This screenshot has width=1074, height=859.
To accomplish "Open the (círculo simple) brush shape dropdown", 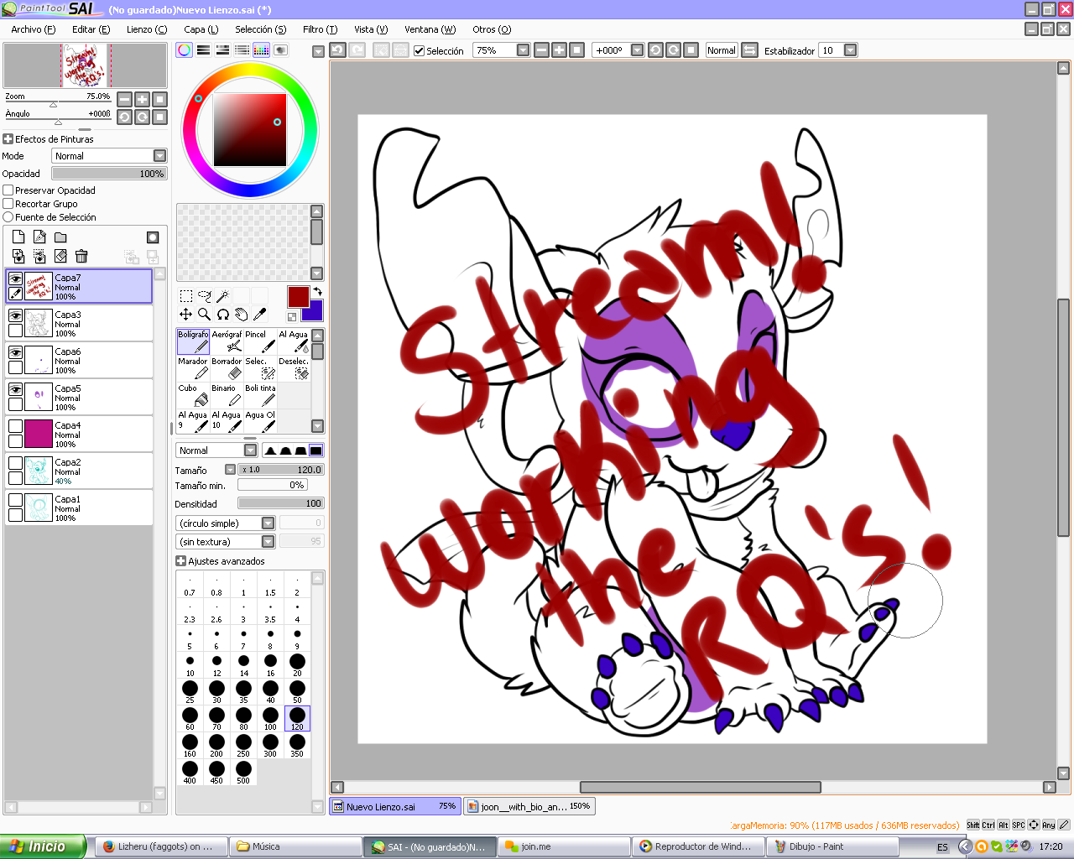I will point(268,523).
